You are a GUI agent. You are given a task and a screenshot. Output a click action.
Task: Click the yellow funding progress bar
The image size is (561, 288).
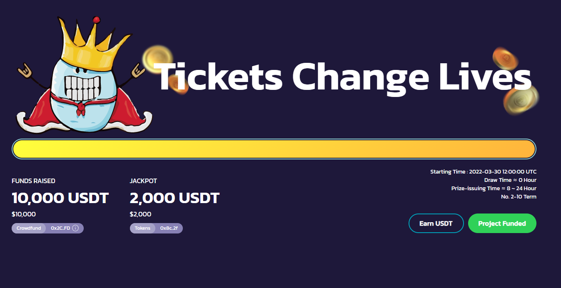pos(274,149)
